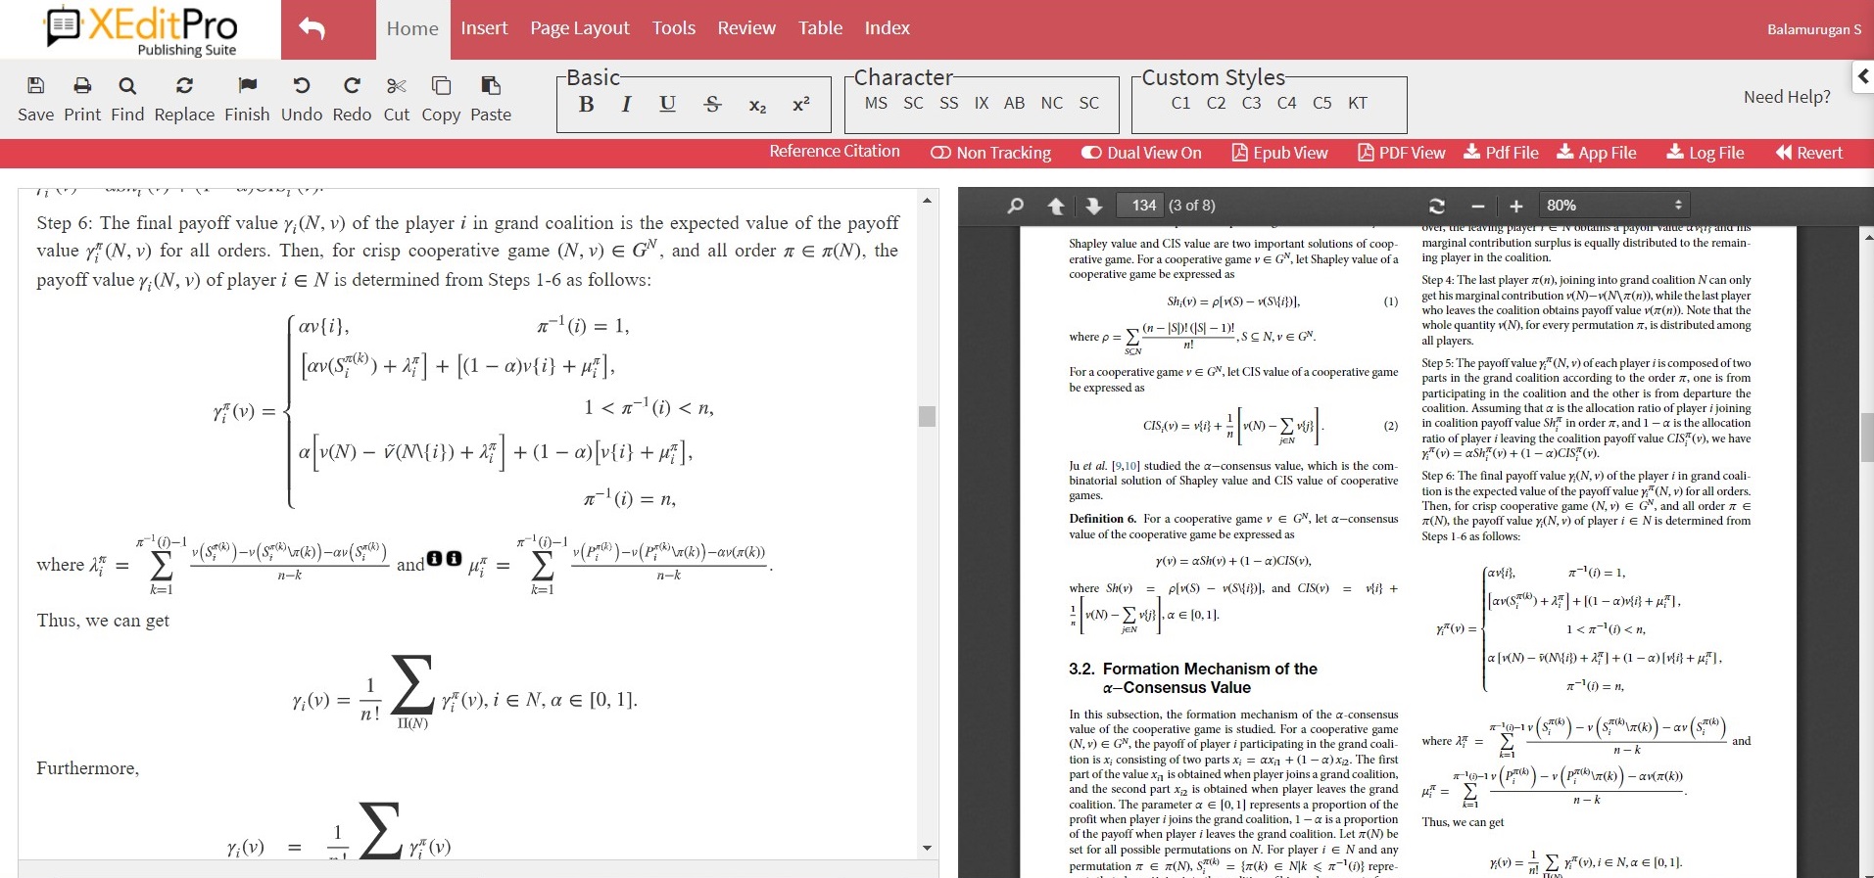Apply C5 custom style
This screenshot has height=878, width=1874.
click(1321, 103)
